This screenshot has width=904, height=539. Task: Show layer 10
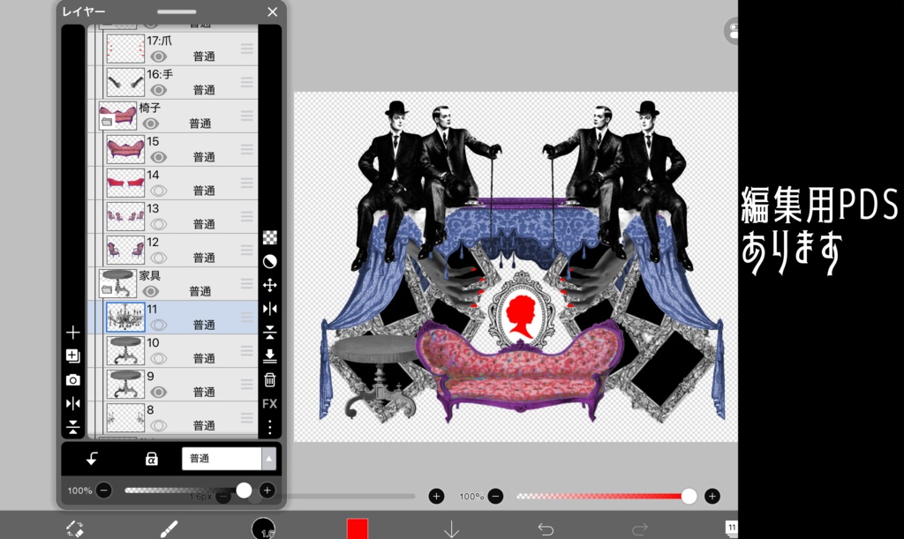coord(159,358)
